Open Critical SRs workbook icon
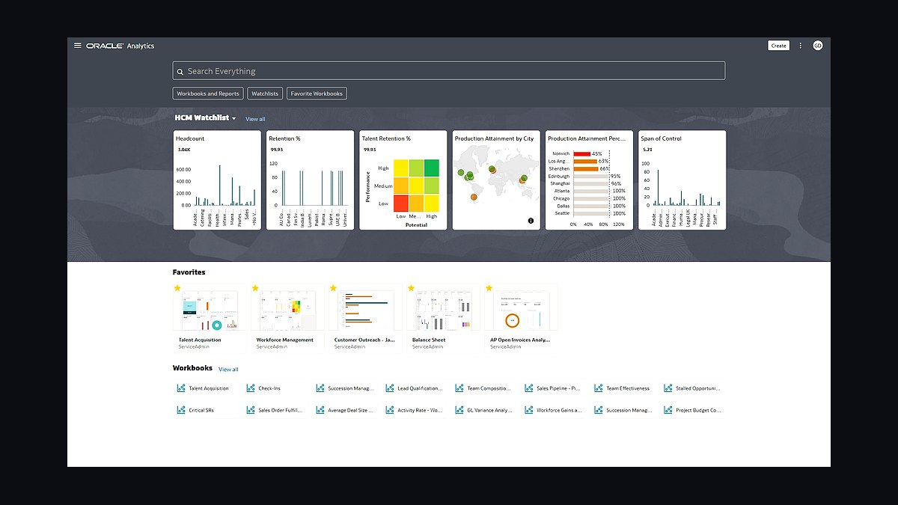This screenshot has width=898, height=505. (x=181, y=410)
